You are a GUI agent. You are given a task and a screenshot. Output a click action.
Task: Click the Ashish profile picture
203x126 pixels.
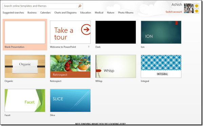tap(189, 8)
